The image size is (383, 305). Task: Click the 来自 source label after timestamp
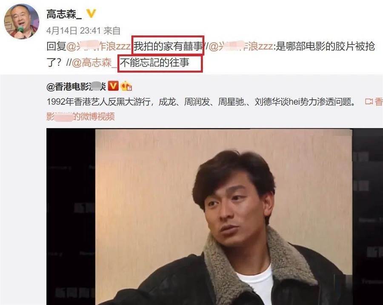tap(112, 31)
